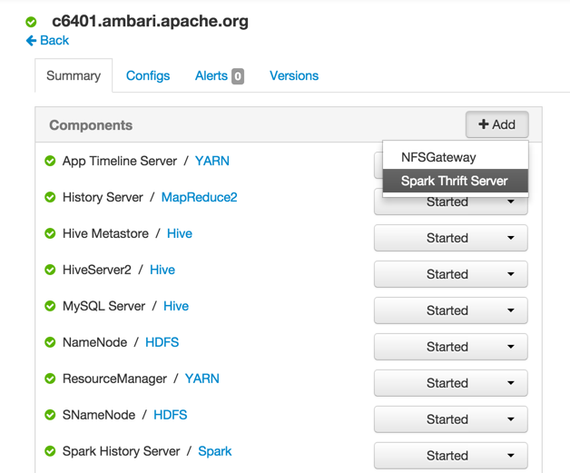Expand the Started dropdown for NameNode

[x=450, y=347]
